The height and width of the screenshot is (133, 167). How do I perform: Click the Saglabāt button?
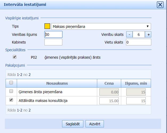tap(73, 124)
